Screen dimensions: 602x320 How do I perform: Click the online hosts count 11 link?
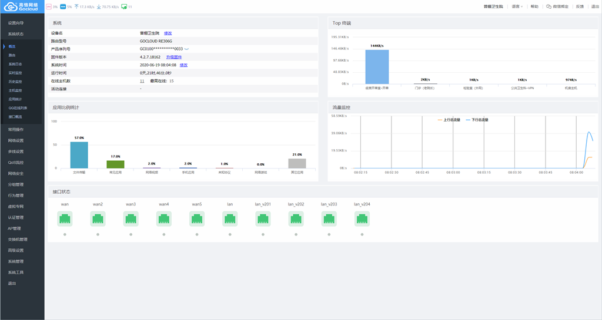pyautogui.click(x=142, y=81)
